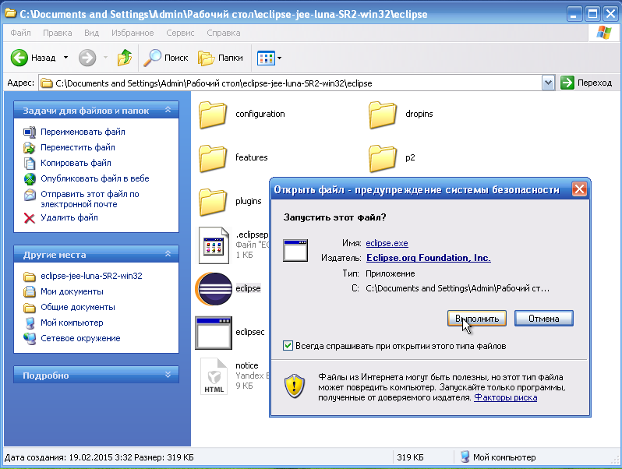The height and width of the screenshot is (469, 622).
Task: Open the Правка menu
Action: click(x=58, y=33)
